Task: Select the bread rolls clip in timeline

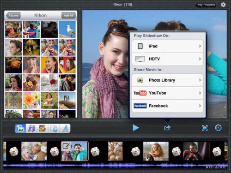Action: [115, 151]
